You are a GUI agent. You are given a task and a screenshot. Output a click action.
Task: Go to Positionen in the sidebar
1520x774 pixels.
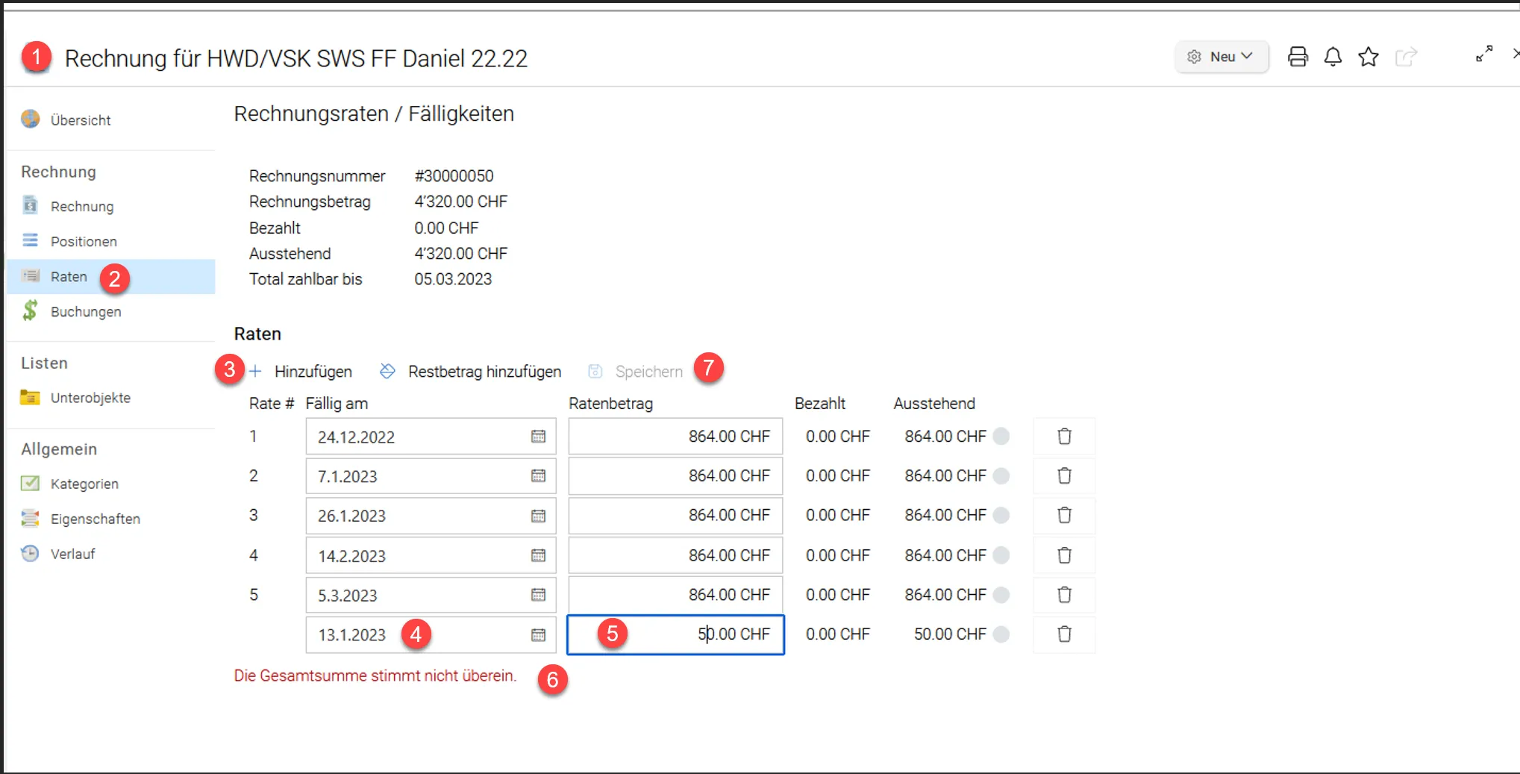click(x=84, y=242)
